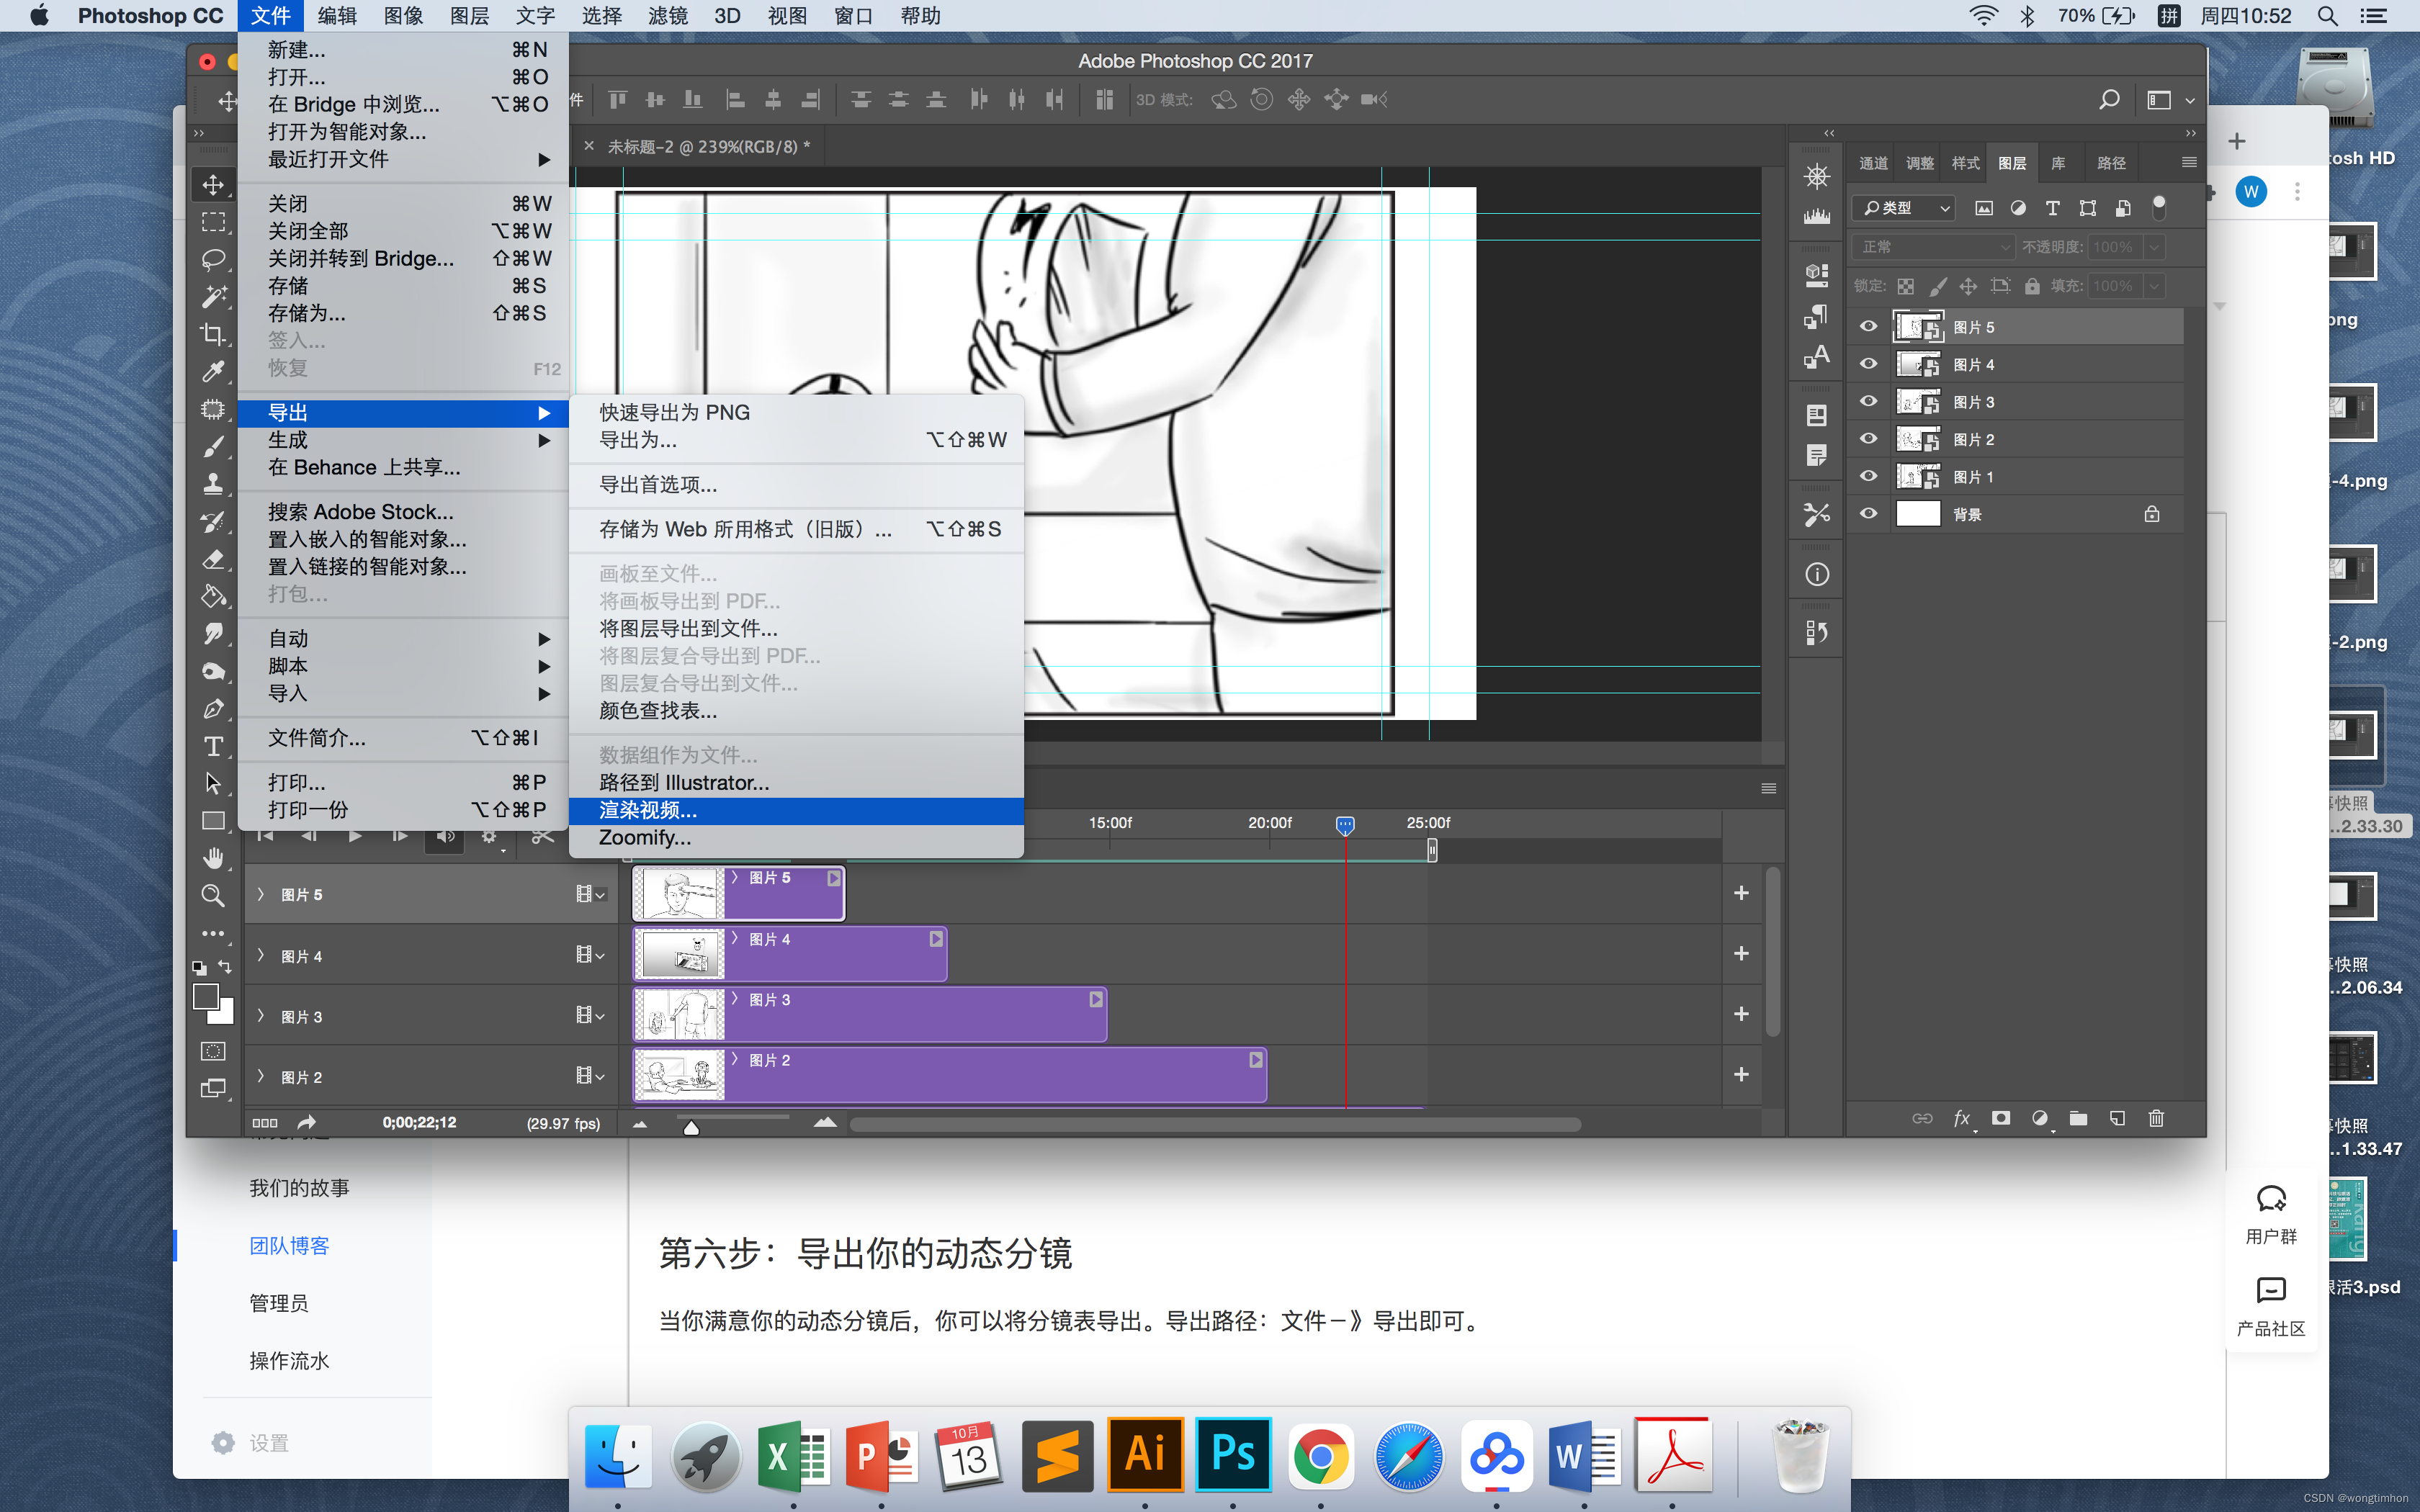Select the Move tool
The width and height of the screenshot is (2420, 1512).
[x=213, y=185]
